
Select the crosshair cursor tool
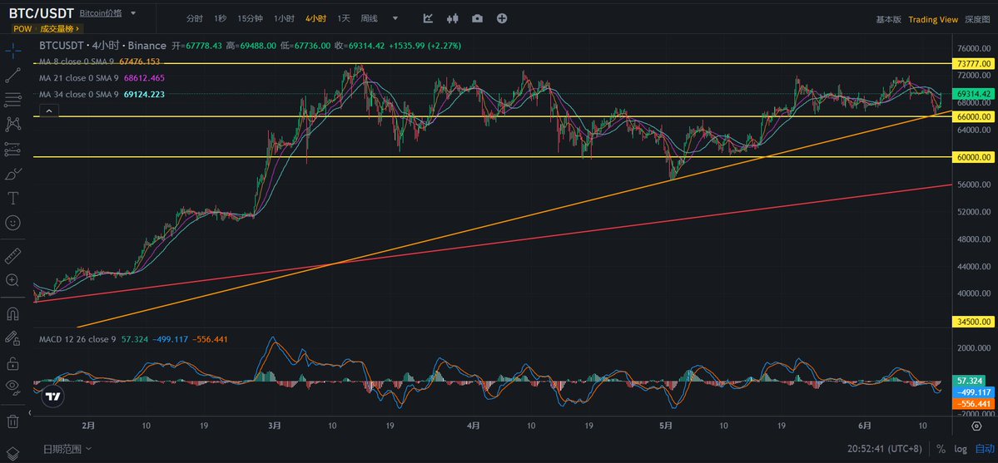(12, 50)
